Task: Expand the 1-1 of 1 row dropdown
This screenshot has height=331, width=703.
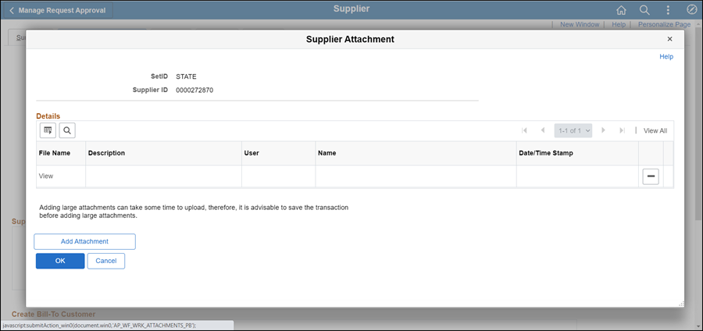Action: coord(573,130)
